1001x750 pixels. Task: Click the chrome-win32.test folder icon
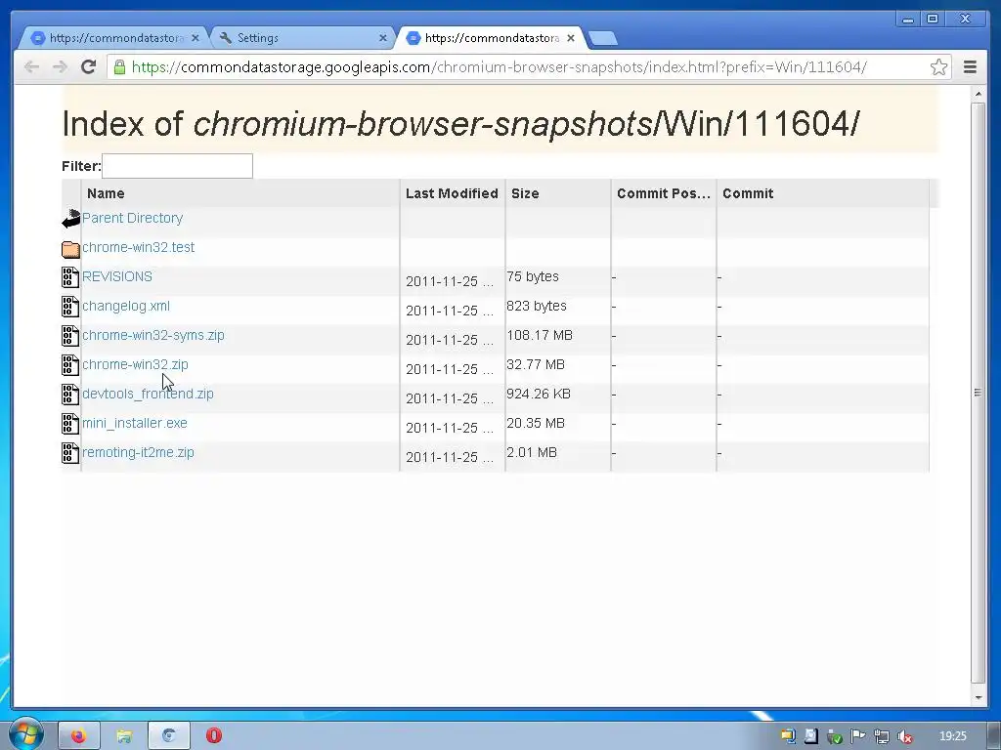(70, 249)
